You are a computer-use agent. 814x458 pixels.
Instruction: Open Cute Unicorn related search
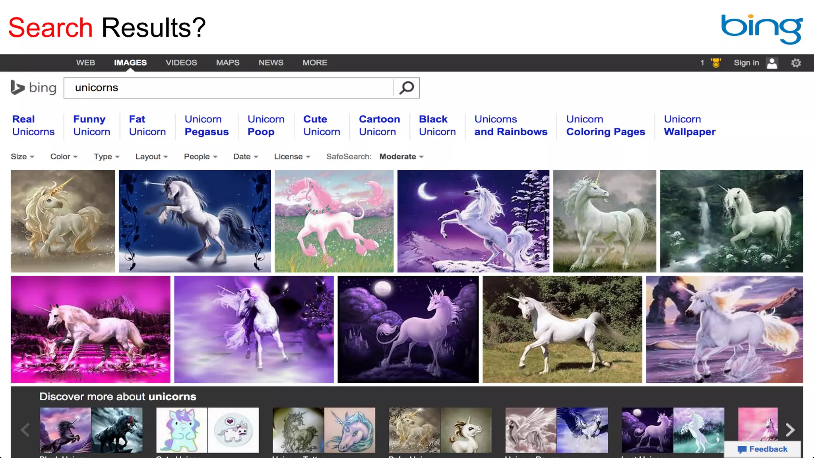click(x=322, y=126)
